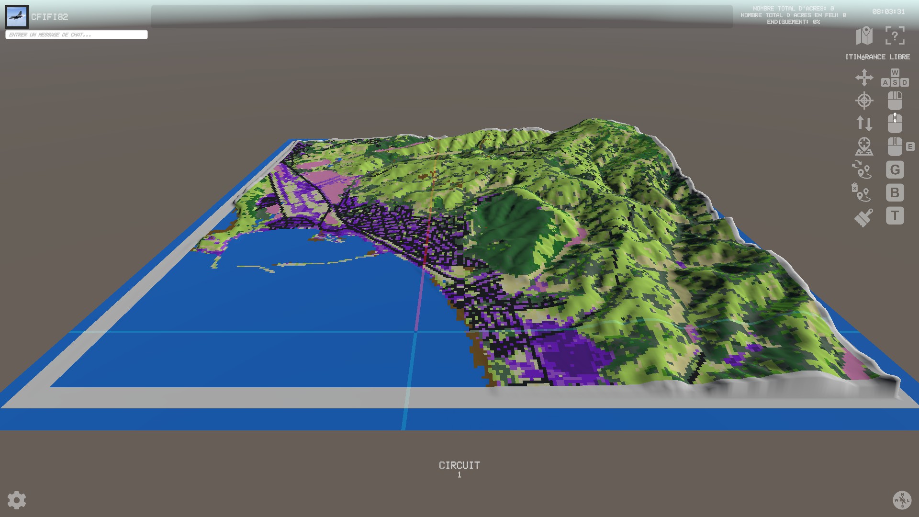The image size is (919, 517).
Task: Click the question mark help frame icon
Action: pos(895,36)
